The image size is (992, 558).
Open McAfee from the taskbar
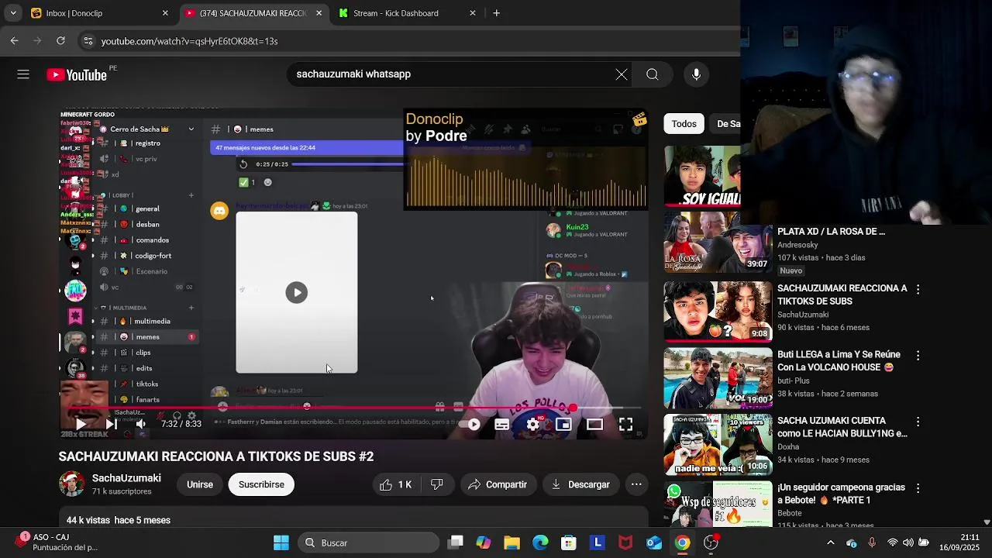point(625,542)
